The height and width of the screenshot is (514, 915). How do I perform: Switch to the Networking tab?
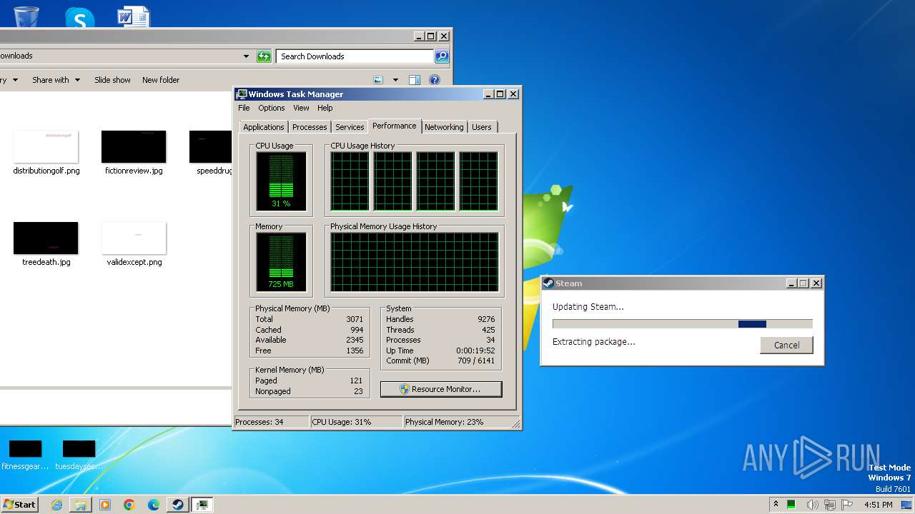coord(444,127)
